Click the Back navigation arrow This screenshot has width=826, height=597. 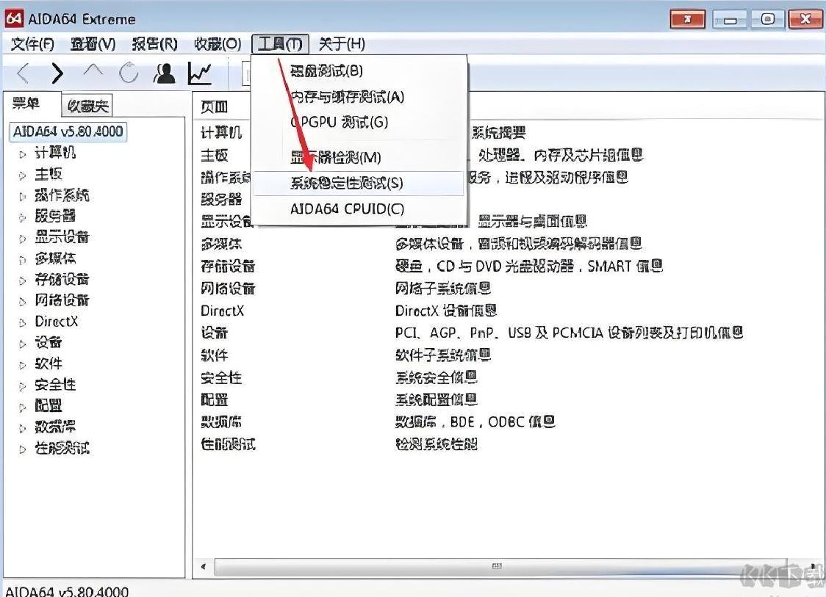(x=23, y=73)
